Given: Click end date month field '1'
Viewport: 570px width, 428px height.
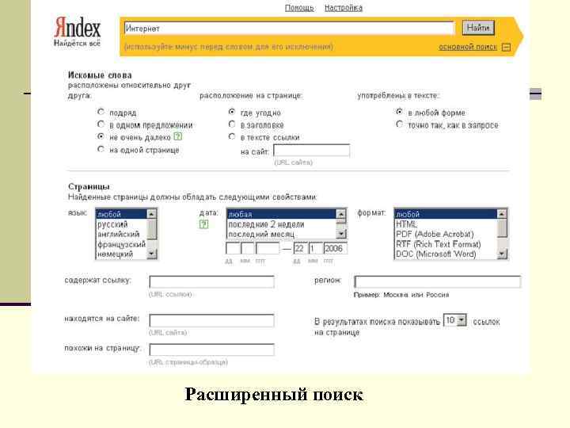Looking at the screenshot, I should [x=316, y=249].
